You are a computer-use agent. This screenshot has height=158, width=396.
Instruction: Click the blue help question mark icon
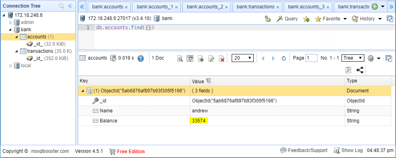[x=141, y=58]
